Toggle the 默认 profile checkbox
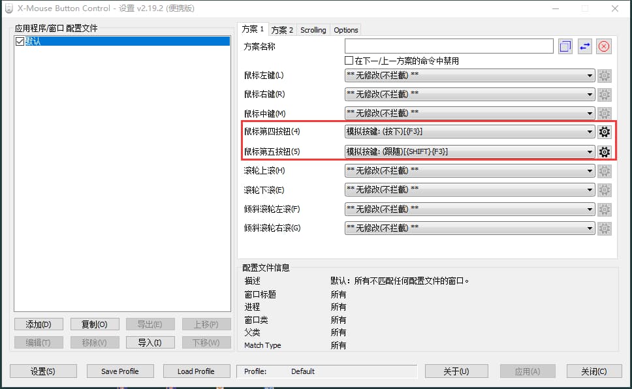The image size is (632, 389). 20,41
